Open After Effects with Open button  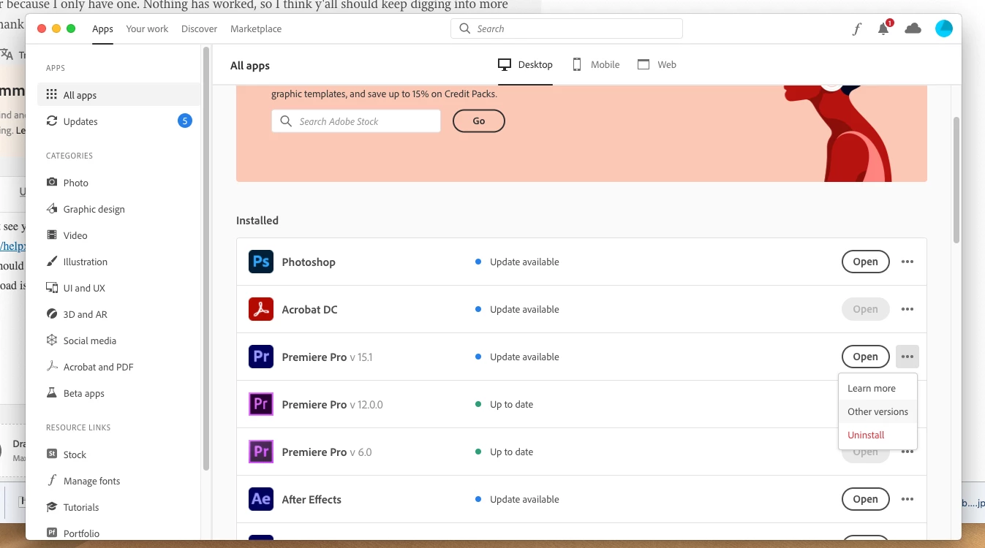(865, 499)
